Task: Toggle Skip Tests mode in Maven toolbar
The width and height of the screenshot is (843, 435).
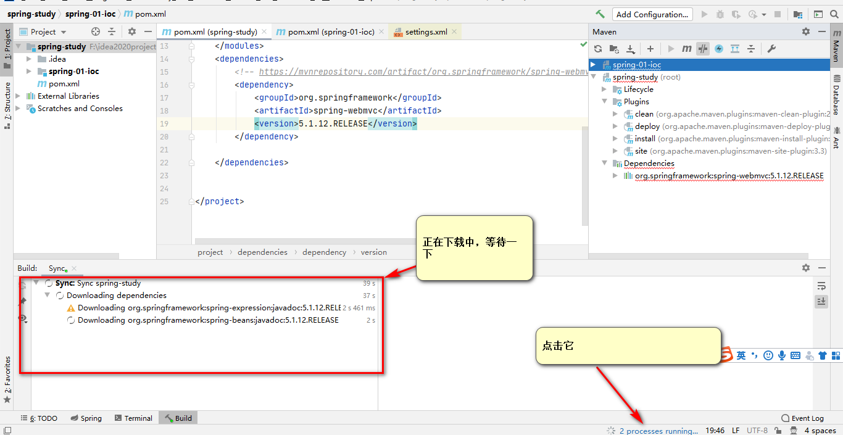Action: (x=702, y=49)
